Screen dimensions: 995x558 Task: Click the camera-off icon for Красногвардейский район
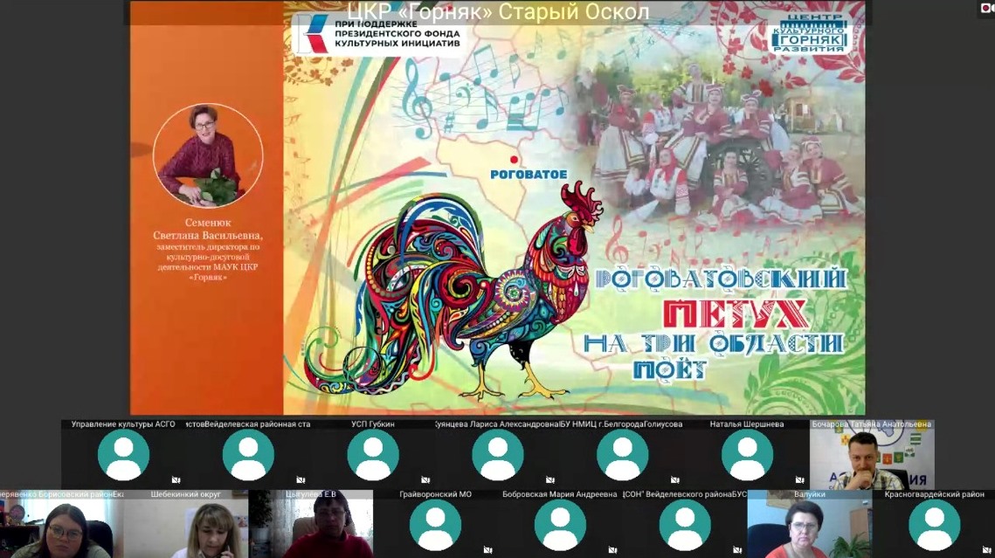click(x=987, y=550)
